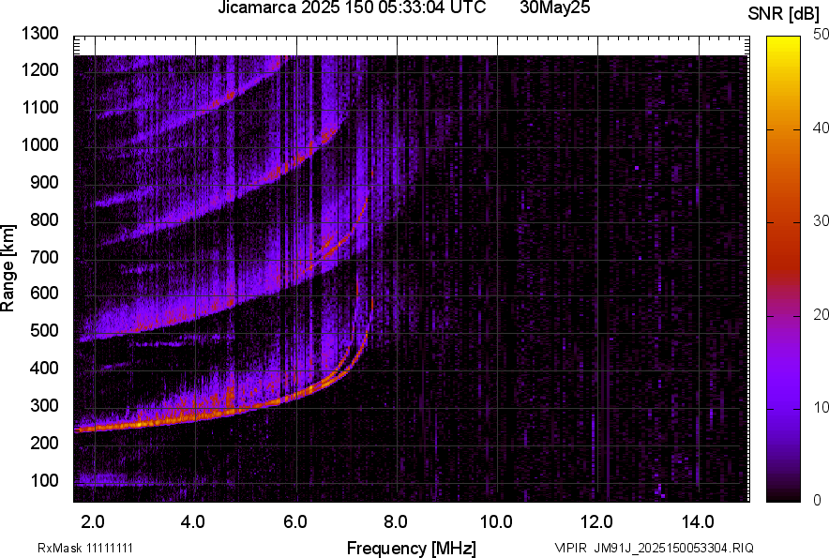Click the range tick label '1000'

(x=39, y=144)
